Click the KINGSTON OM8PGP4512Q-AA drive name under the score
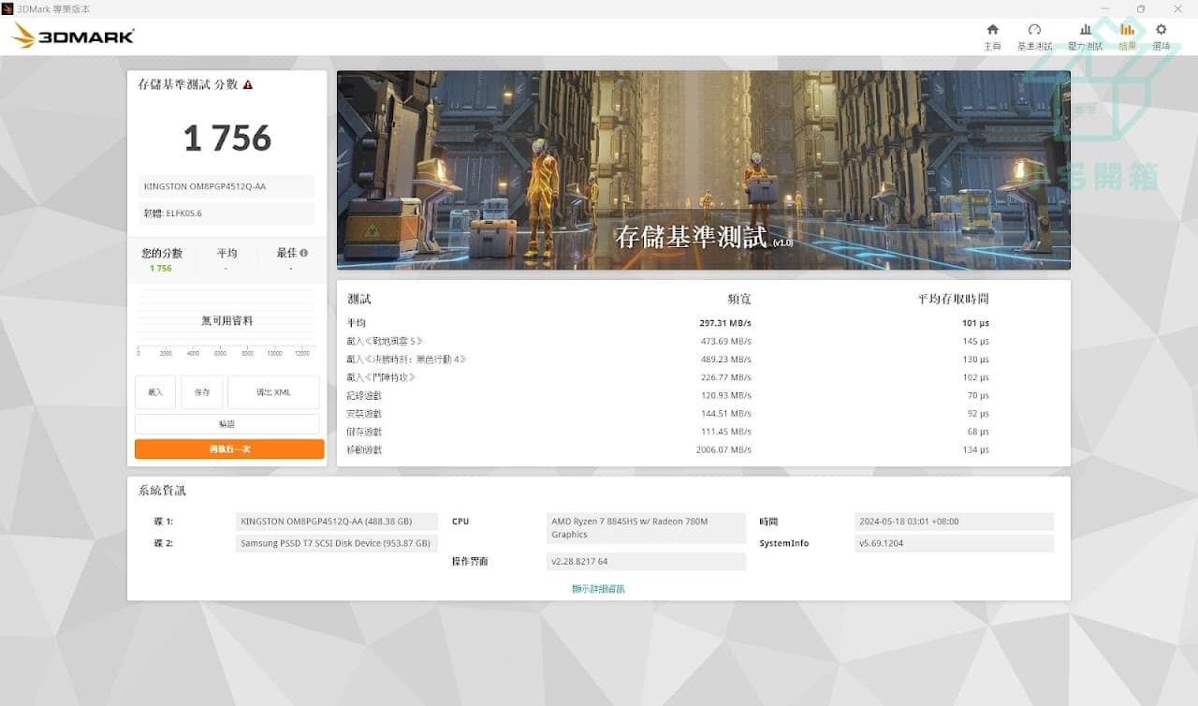Viewport: 1198px width, 706px height. coord(226,186)
